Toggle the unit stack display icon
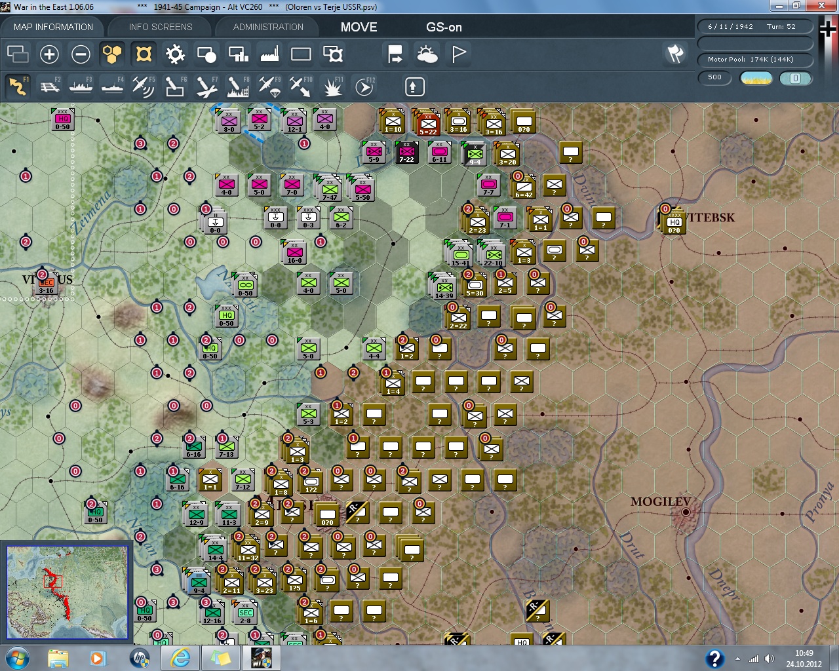 [18, 54]
